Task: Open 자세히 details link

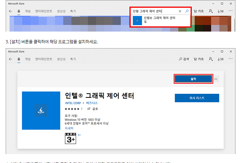Action: [69, 128]
